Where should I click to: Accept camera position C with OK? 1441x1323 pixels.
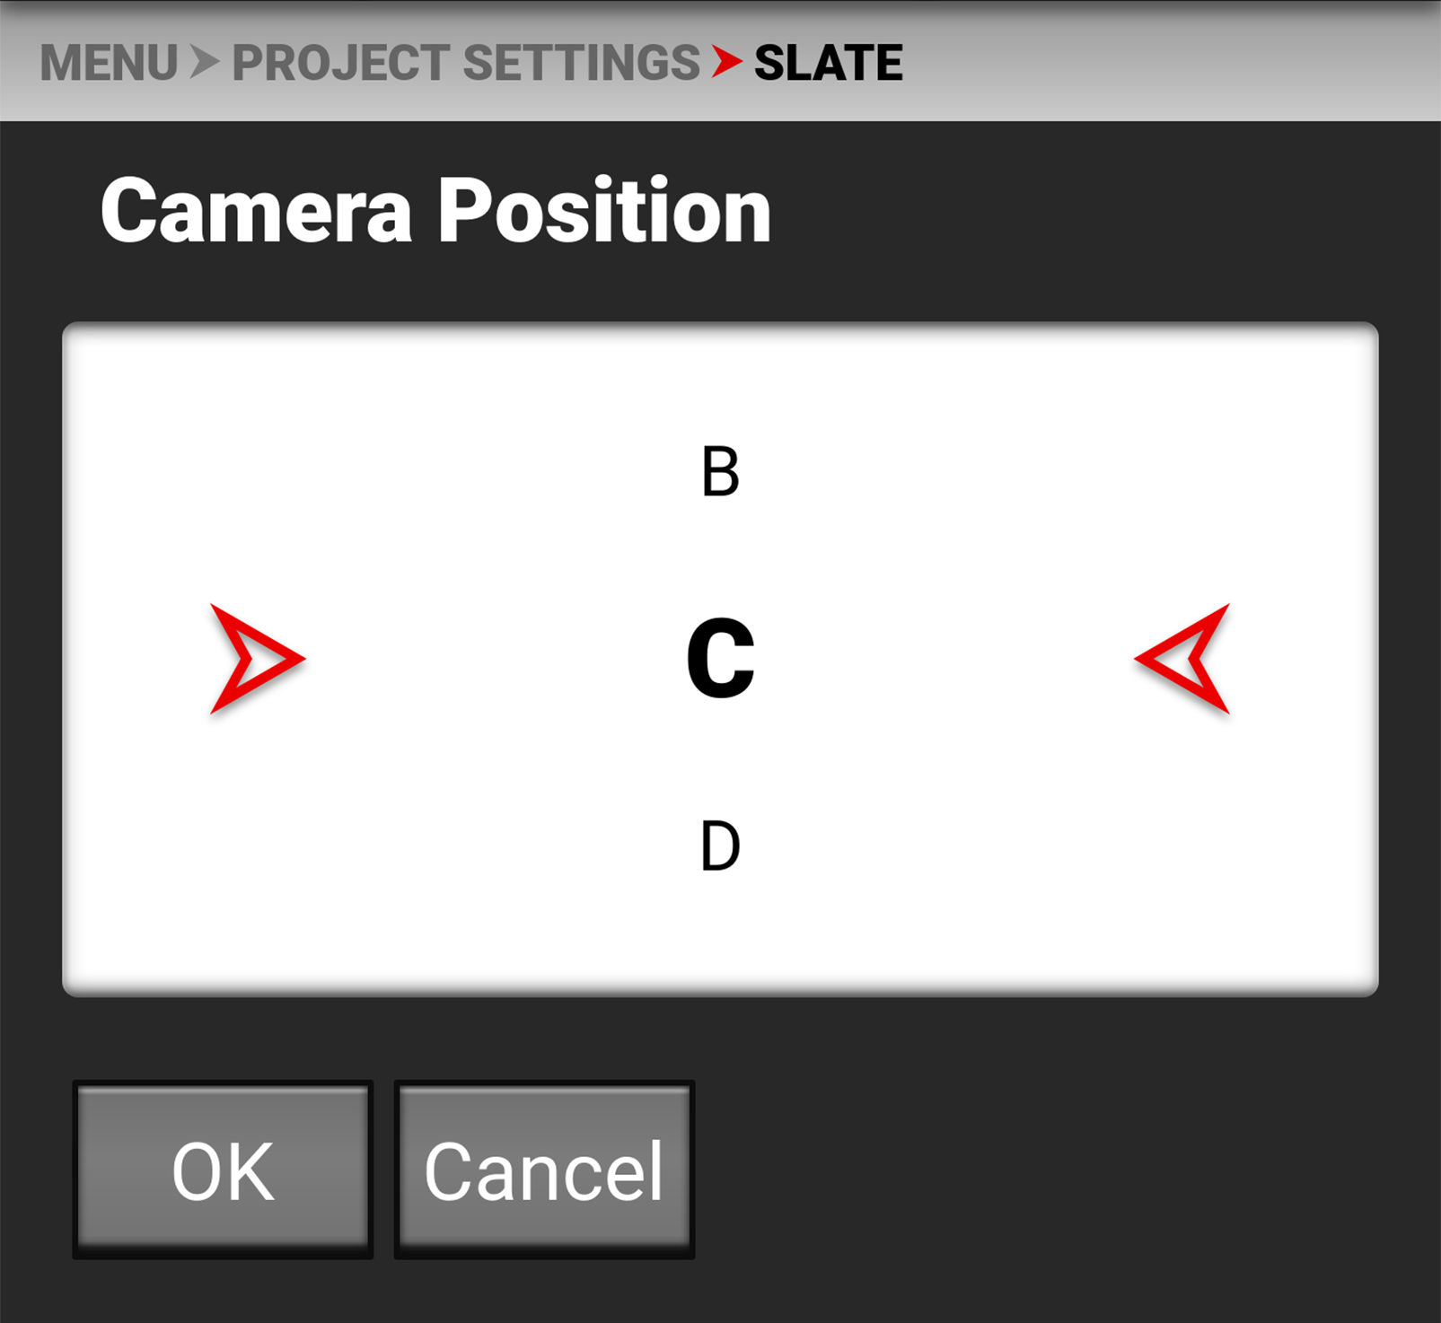[223, 1170]
